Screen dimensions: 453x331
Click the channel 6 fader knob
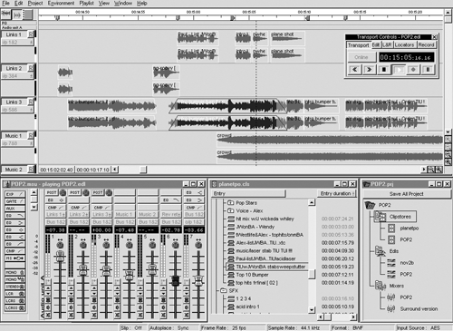tap(176, 280)
